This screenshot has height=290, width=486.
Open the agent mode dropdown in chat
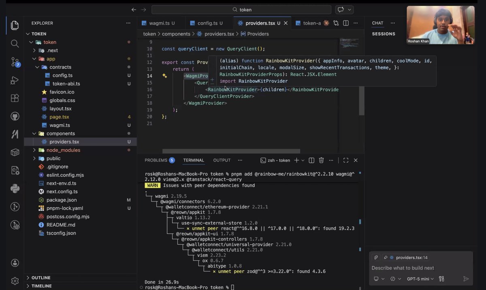(x=396, y=279)
